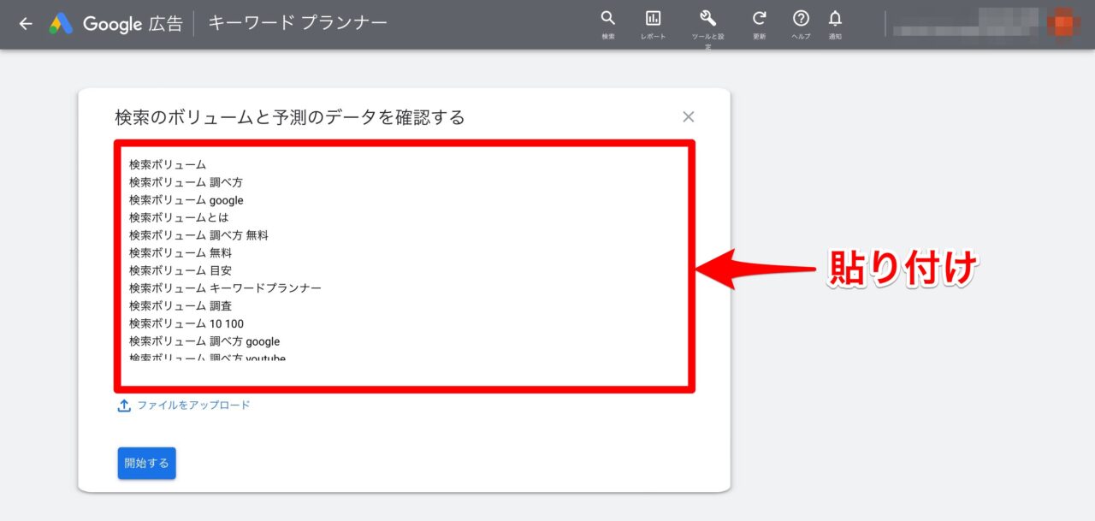Open the ヘルプ help icon

800,17
